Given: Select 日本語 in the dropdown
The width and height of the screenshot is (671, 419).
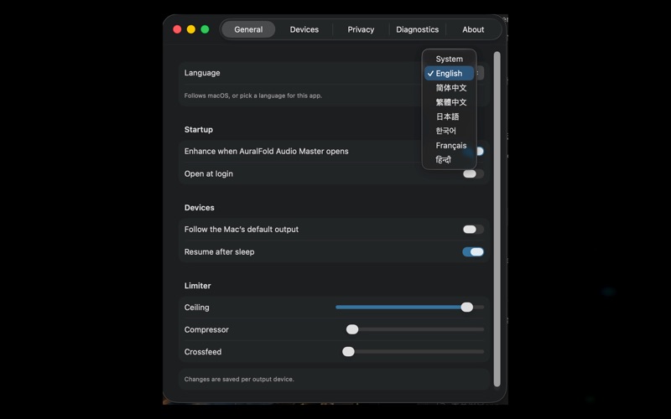Looking at the screenshot, I should pos(449,116).
